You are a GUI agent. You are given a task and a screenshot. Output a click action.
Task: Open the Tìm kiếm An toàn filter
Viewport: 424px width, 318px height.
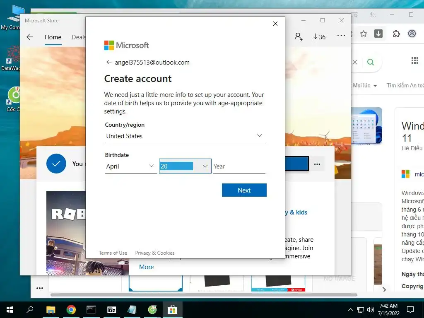pos(405,85)
